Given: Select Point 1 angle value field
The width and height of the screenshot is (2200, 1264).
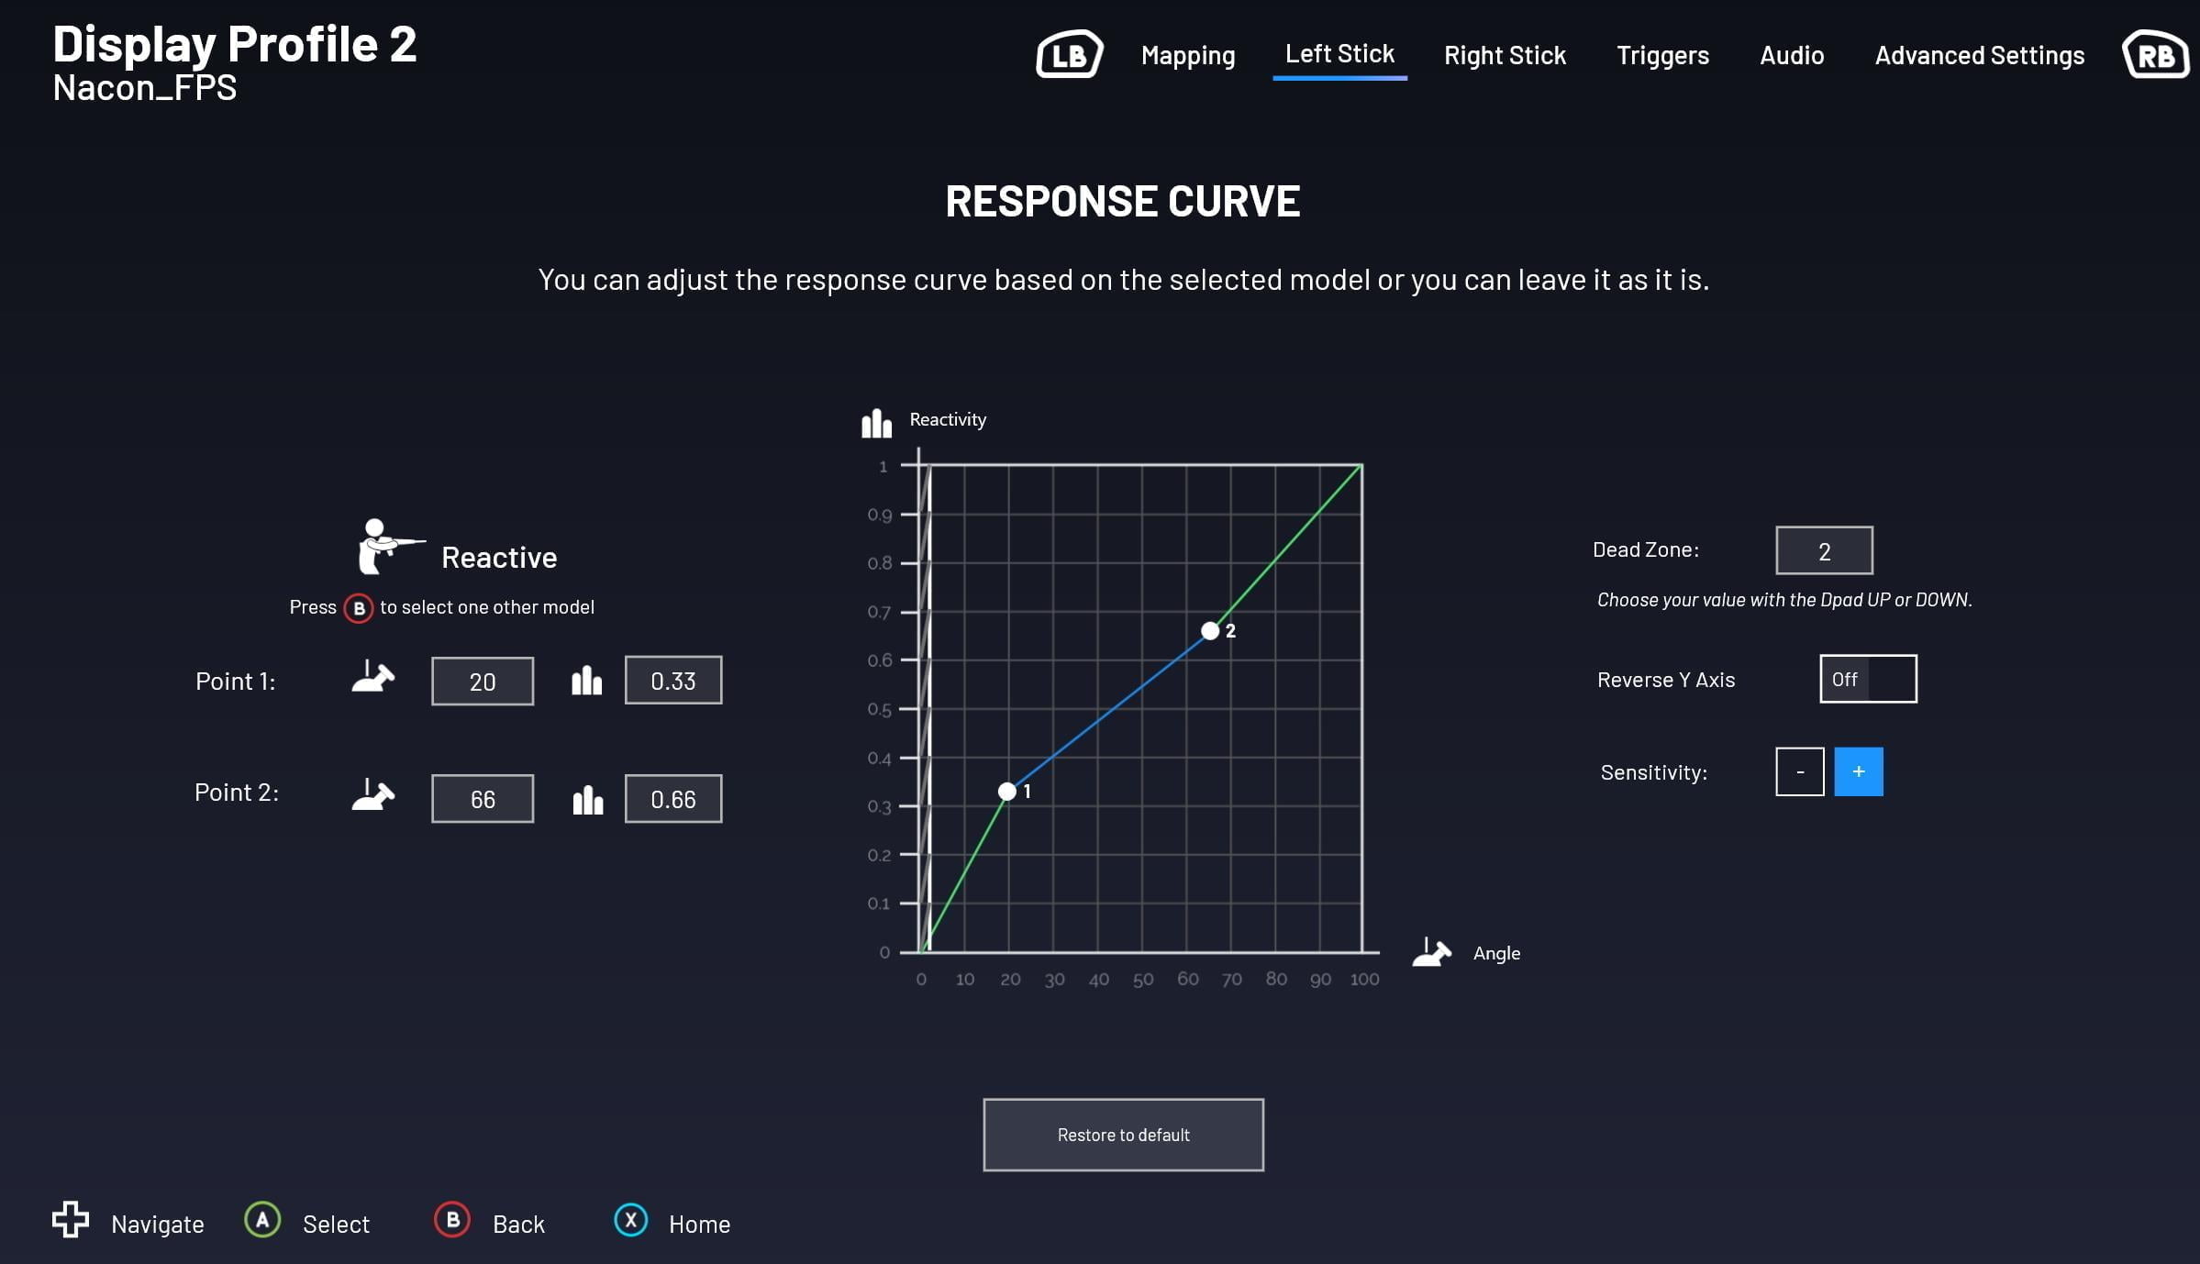Looking at the screenshot, I should (x=482, y=682).
